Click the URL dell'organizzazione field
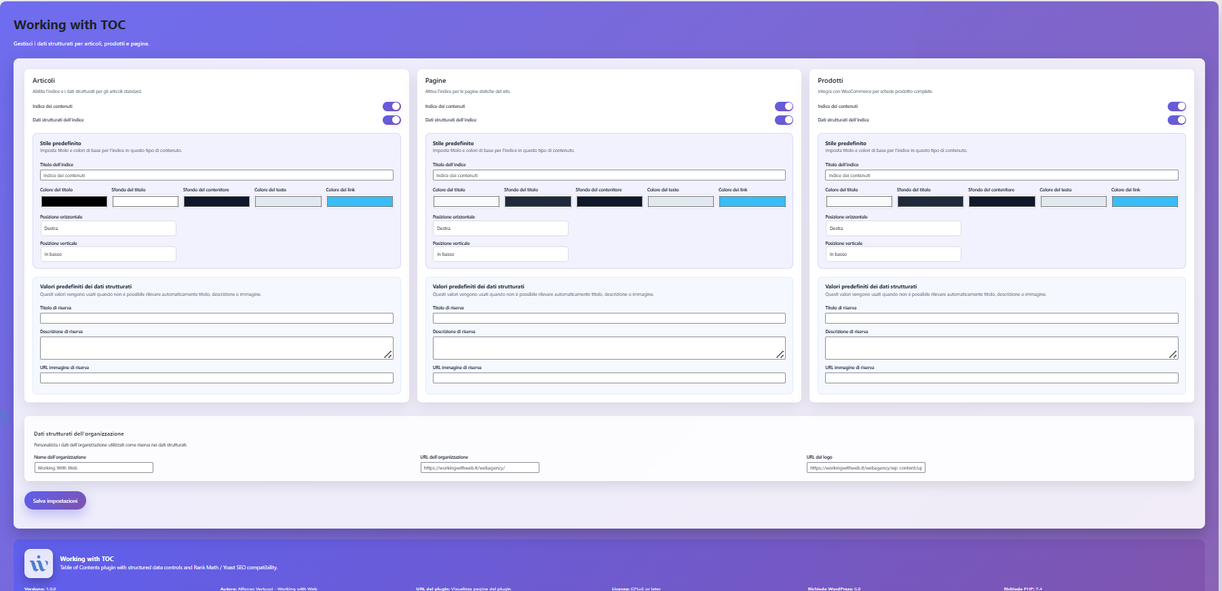The image size is (1222, 591). point(480,468)
